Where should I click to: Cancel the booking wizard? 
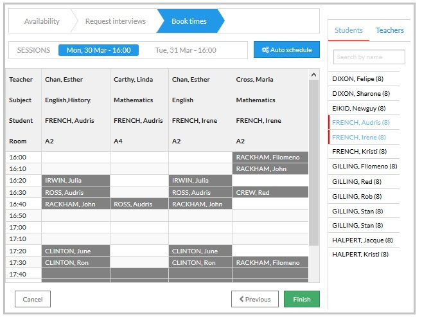[x=33, y=299]
